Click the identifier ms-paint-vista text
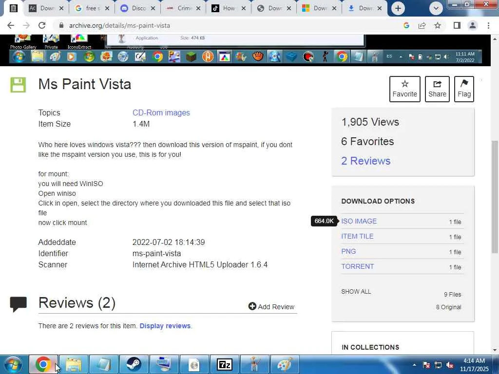The height and width of the screenshot is (374, 499). click(x=156, y=253)
